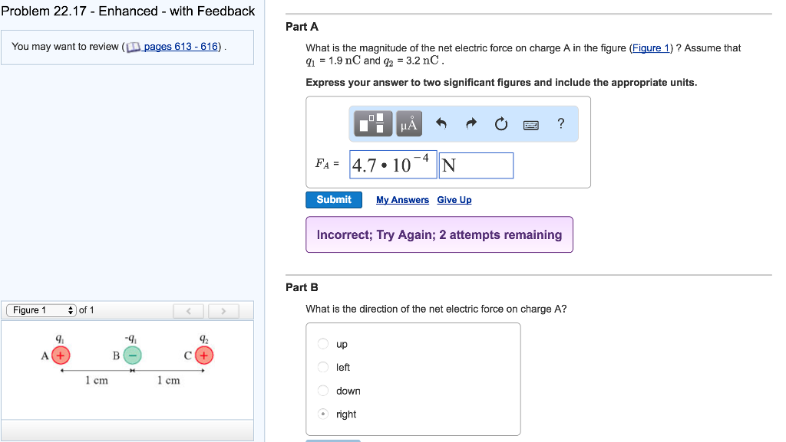Show keyboard shortcuts

[531, 124]
